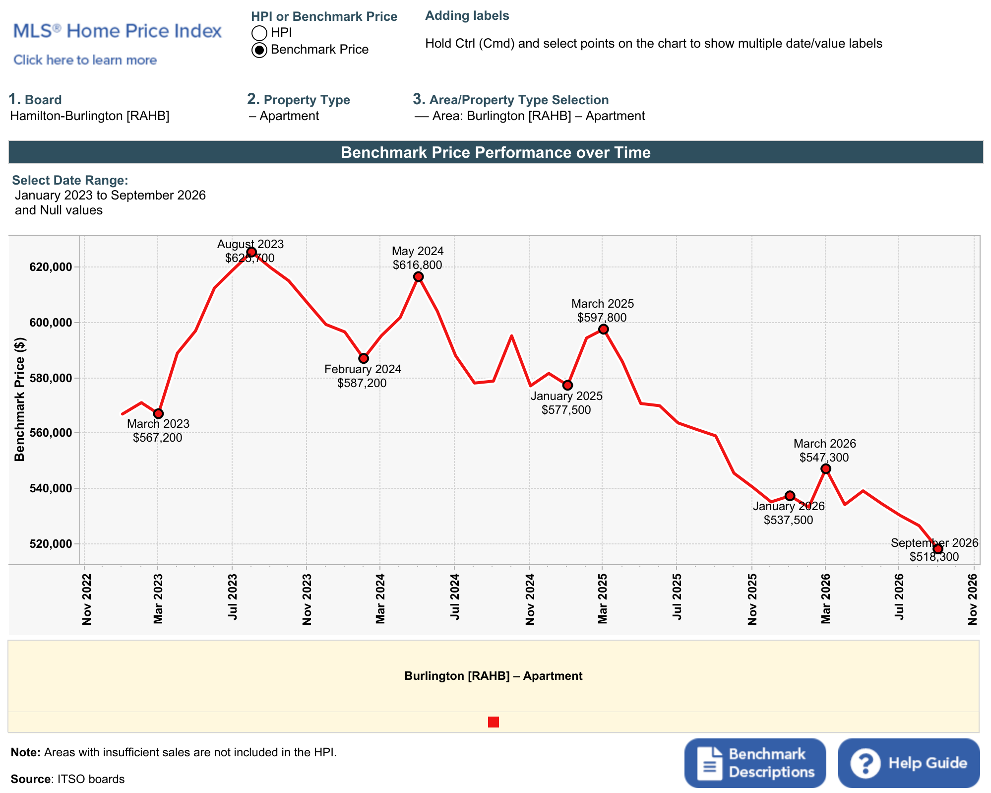The image size is (991, 793).
Task: Click the 'Source: ITSO boards' text
Action: pos(67,779)
